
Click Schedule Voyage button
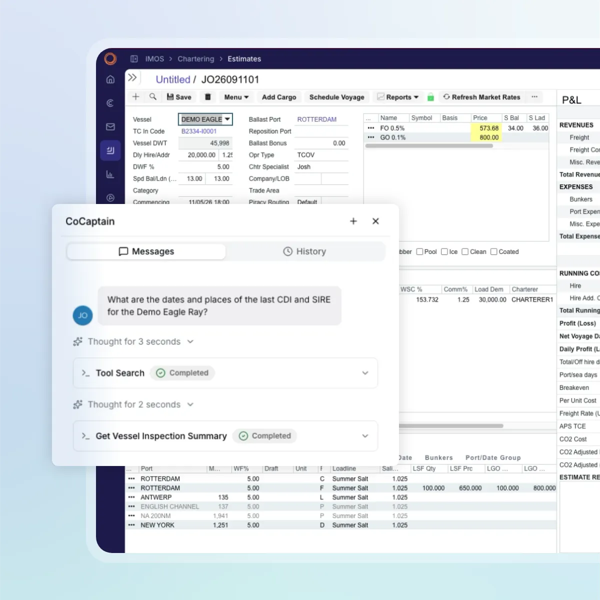(337, 97)
